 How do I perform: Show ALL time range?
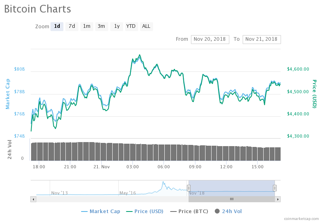pos(147,26)
